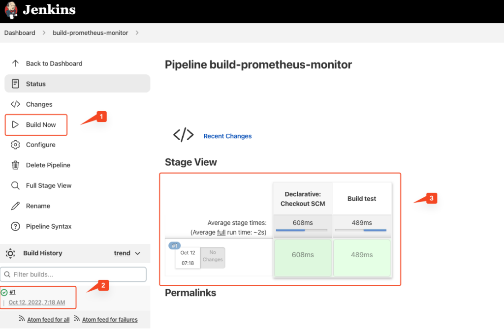Viewport: 504px width, 332px height.
Task: Open Atom feed for all
Action: 48,320
